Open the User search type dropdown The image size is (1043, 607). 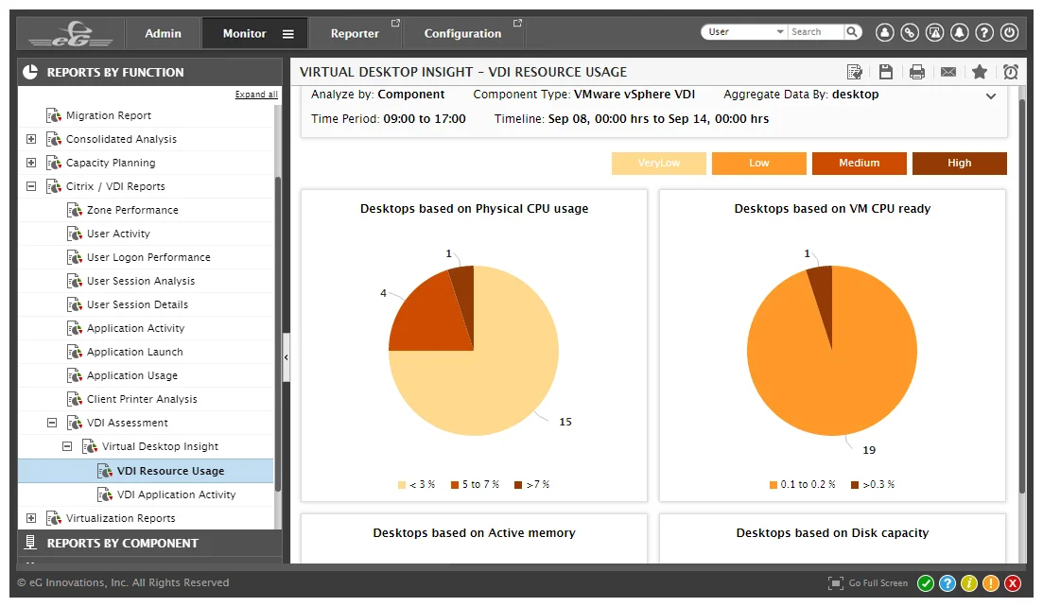coord(745,31)
